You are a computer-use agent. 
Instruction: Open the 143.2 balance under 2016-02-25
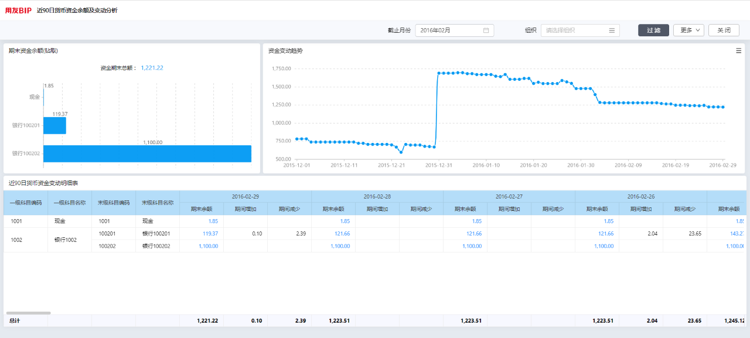[x=737, y=233]
